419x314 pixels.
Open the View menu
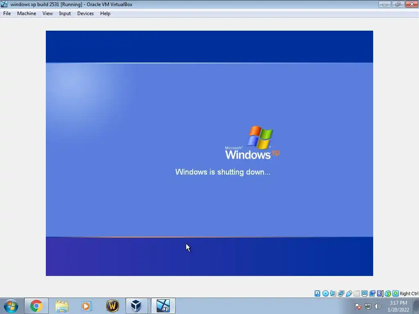[47, 13]
